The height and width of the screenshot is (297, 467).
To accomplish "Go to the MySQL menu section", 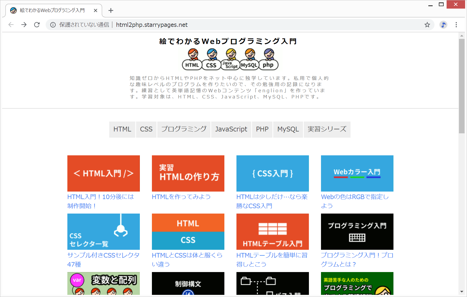I will (288, 129).
